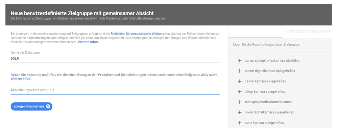Select 'nikon digitalkamera spiegelreflex' suggestion text

pyautogui.click(x=269, y=112)
